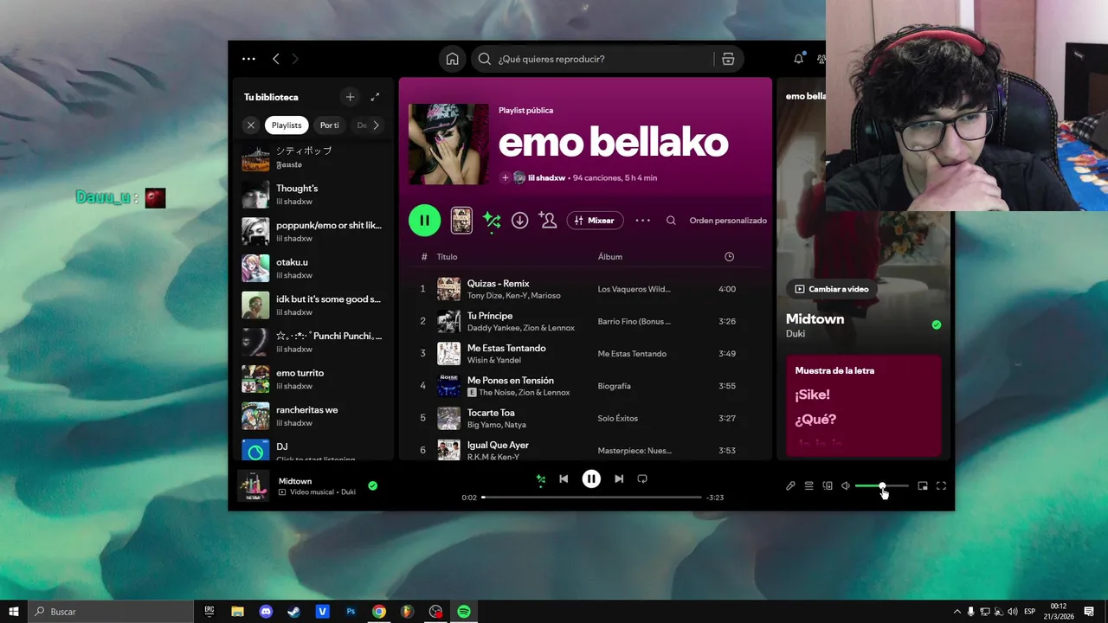Play track 'Quizas - Remix'
The width and height of the screenshot is (1108, 623).
[x=584, y=289]
